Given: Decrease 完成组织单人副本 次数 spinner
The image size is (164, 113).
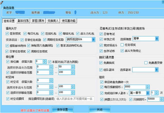Looking at the screenshot, I should pyautogui.click(x=156, y=94).
